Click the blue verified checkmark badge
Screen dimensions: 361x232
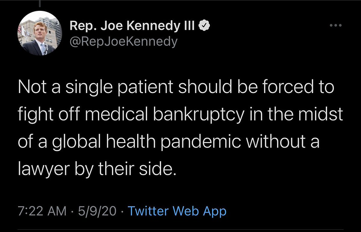click(204, 26)
